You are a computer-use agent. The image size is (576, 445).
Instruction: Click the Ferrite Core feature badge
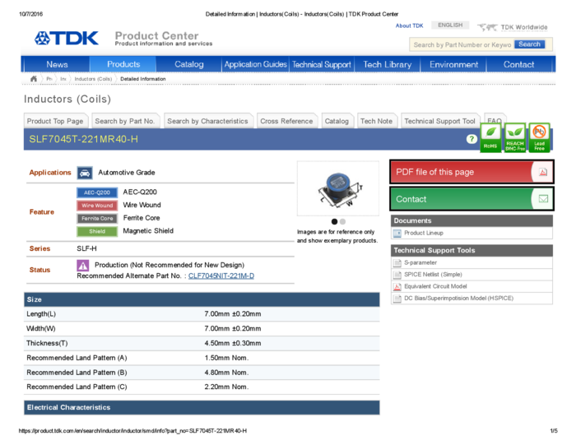point(97,219)
